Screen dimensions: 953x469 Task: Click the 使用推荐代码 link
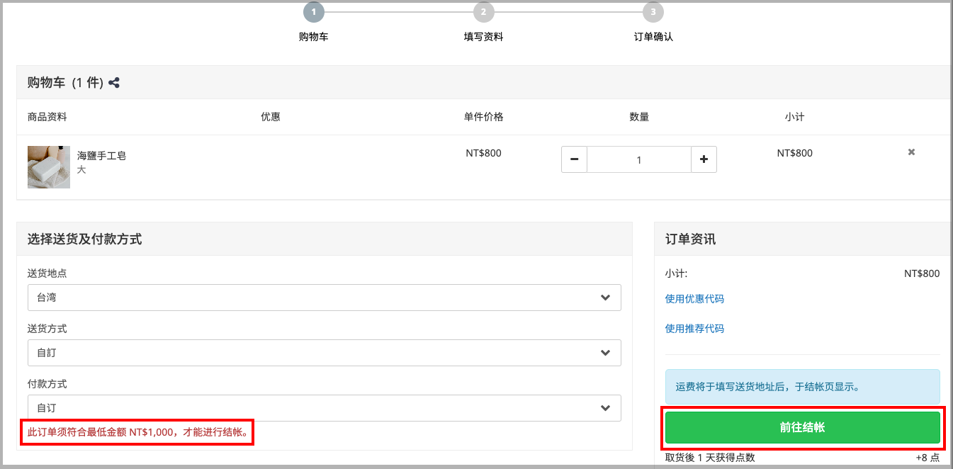pos(694,329)
